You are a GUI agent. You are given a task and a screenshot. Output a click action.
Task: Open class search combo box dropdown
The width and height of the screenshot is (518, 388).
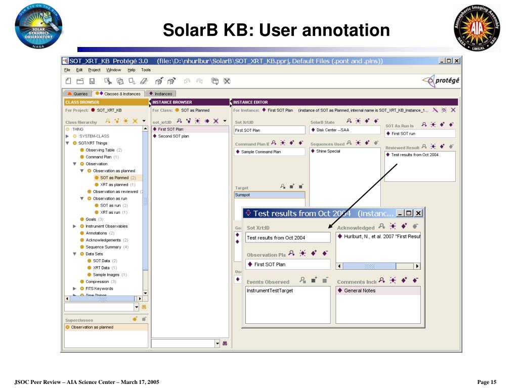(137, 307)
